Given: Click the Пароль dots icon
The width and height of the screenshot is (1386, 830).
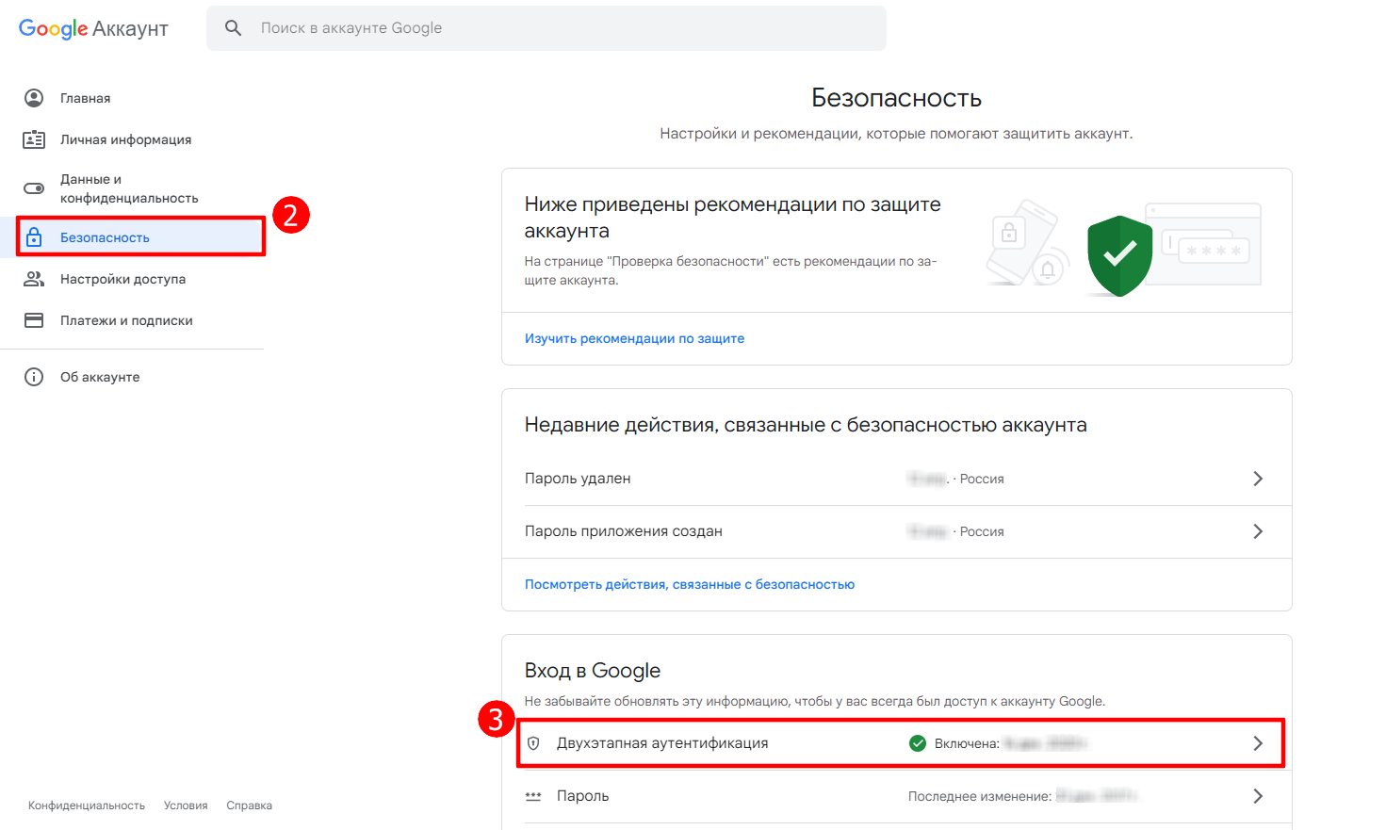Looking at the screenshot, I should [x=533, y=796].
